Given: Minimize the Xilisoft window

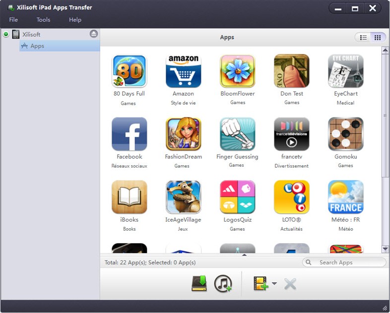Looking at the screenshot, I should 338,8.
